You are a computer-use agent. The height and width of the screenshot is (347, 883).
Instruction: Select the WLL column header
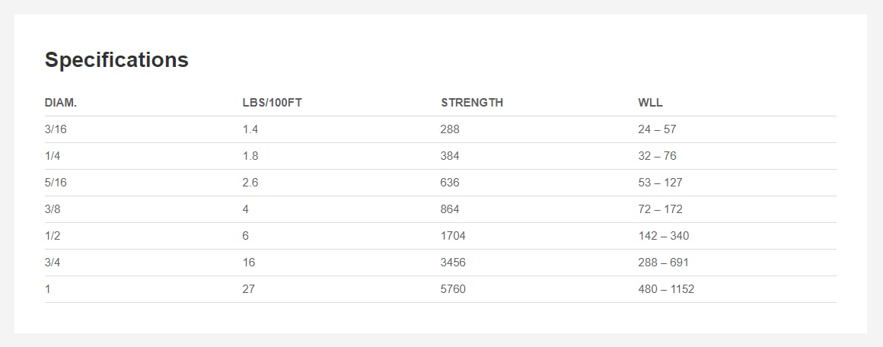(x=651, y=103)
